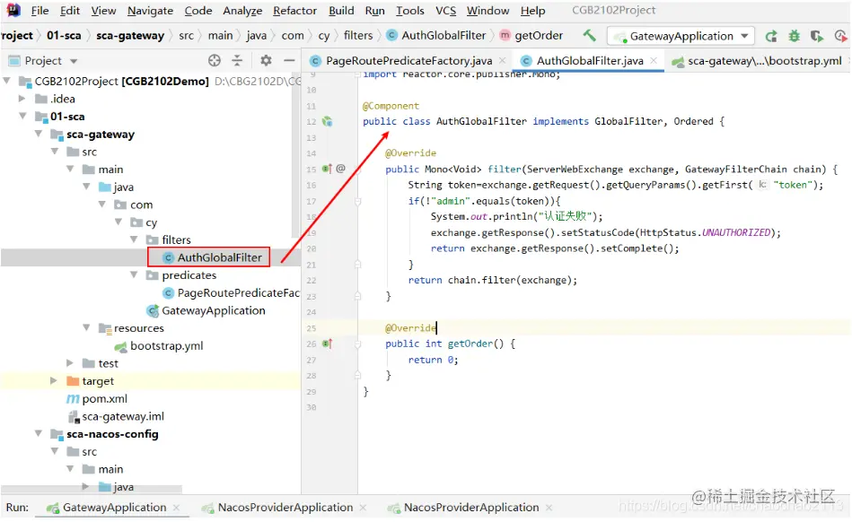Select pom.xml in project tree

click(104, 399)
